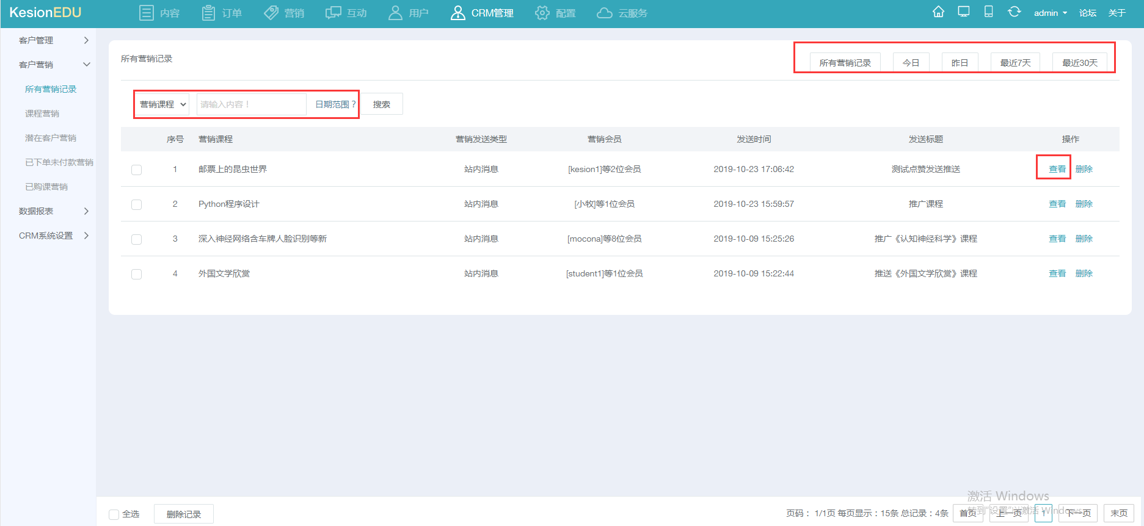
Task: Click 查看 for 邮票上的昆虫世界 record
Action: click(x=1057, y=169)
